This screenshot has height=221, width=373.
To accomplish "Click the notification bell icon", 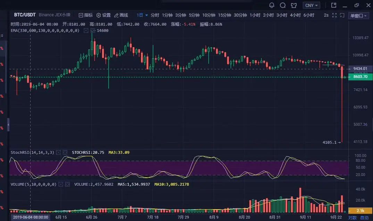I will [272, 5].
